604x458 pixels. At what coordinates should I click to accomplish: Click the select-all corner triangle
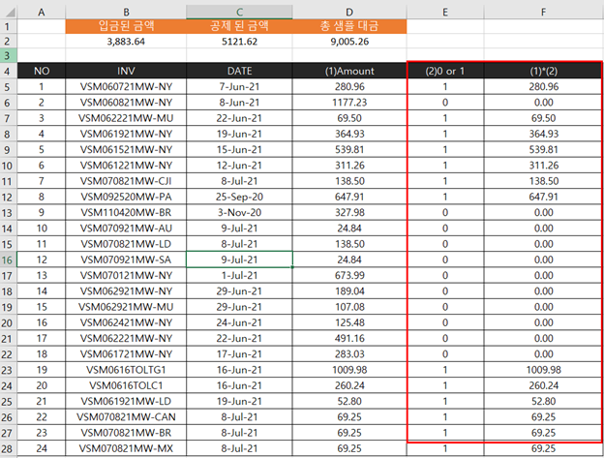(9, 12)
